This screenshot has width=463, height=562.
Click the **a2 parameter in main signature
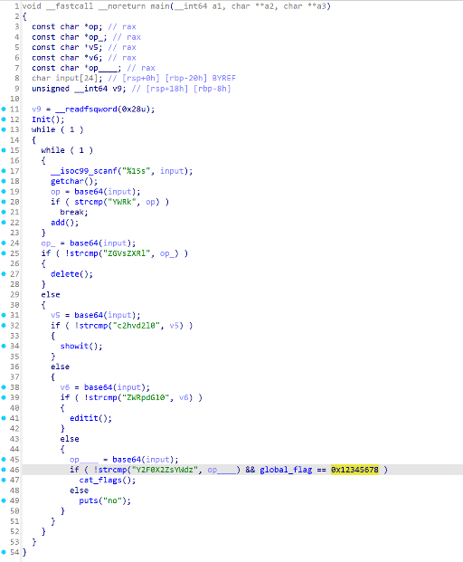[267, 6]
